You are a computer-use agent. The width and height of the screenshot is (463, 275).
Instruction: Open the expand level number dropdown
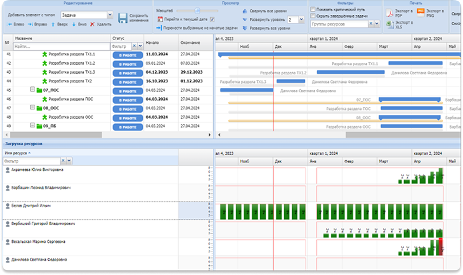pyautogui.click(x=301, y=19)
